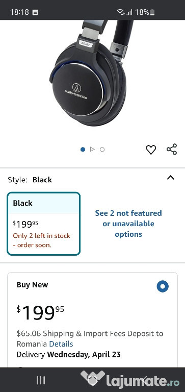Tap the share icon
Image resolution: width=185 pixels, height=392 pixels.
[172, 149]
